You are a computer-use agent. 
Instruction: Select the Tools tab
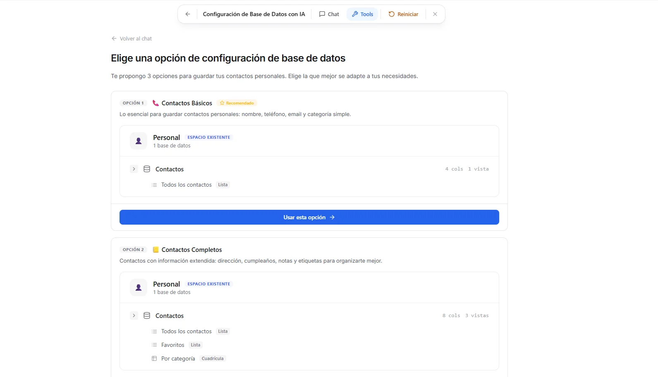362,14
